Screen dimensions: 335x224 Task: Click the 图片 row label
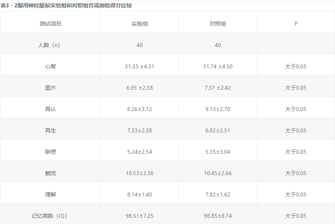tap(51, 88)
